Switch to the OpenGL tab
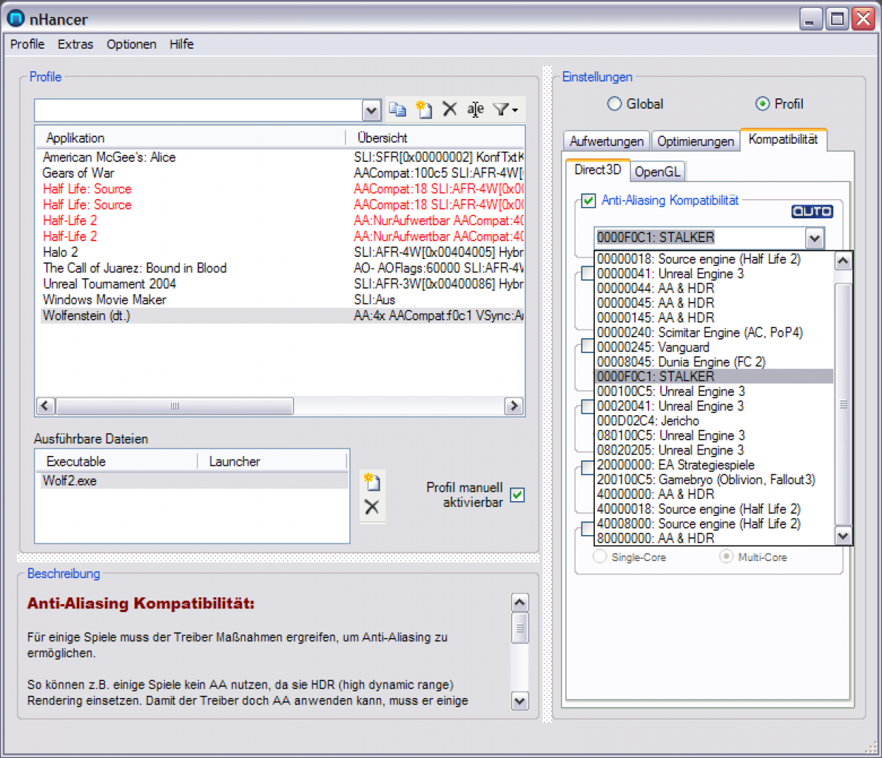 [x=657, y=172]
